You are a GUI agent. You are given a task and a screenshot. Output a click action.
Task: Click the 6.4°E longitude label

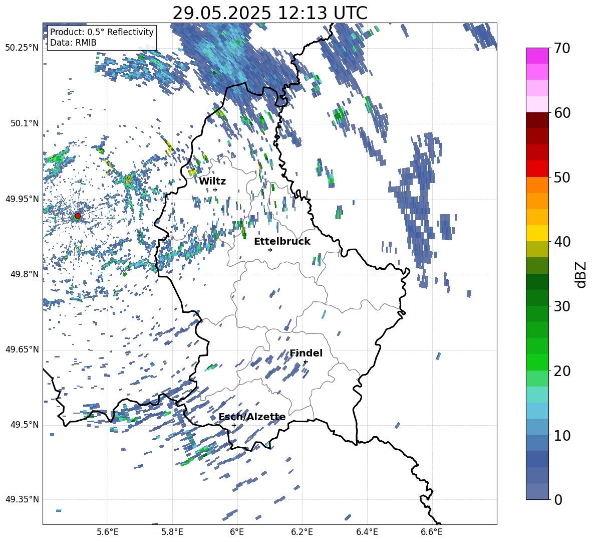pyautogui.click(x=367, y=532)
